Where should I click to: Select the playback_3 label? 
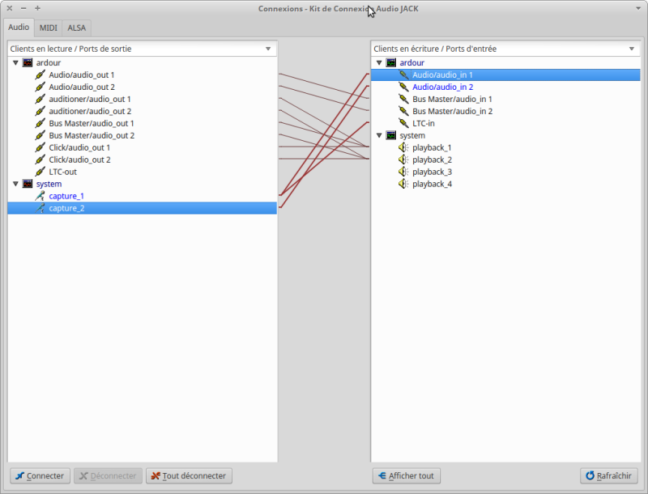(433, 172)
